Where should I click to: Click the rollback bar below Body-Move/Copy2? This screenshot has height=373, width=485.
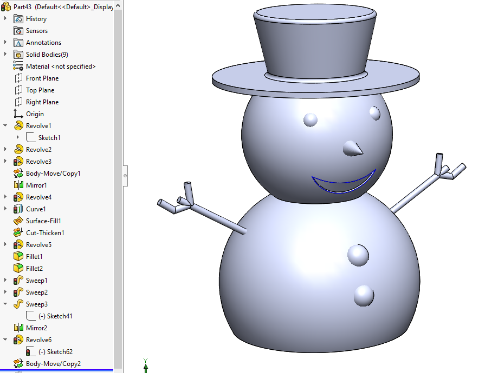point(56,370)
